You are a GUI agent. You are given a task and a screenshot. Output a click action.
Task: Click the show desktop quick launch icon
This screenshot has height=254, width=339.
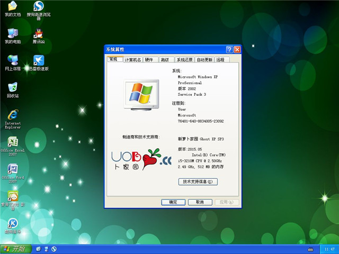click(46, 249)
